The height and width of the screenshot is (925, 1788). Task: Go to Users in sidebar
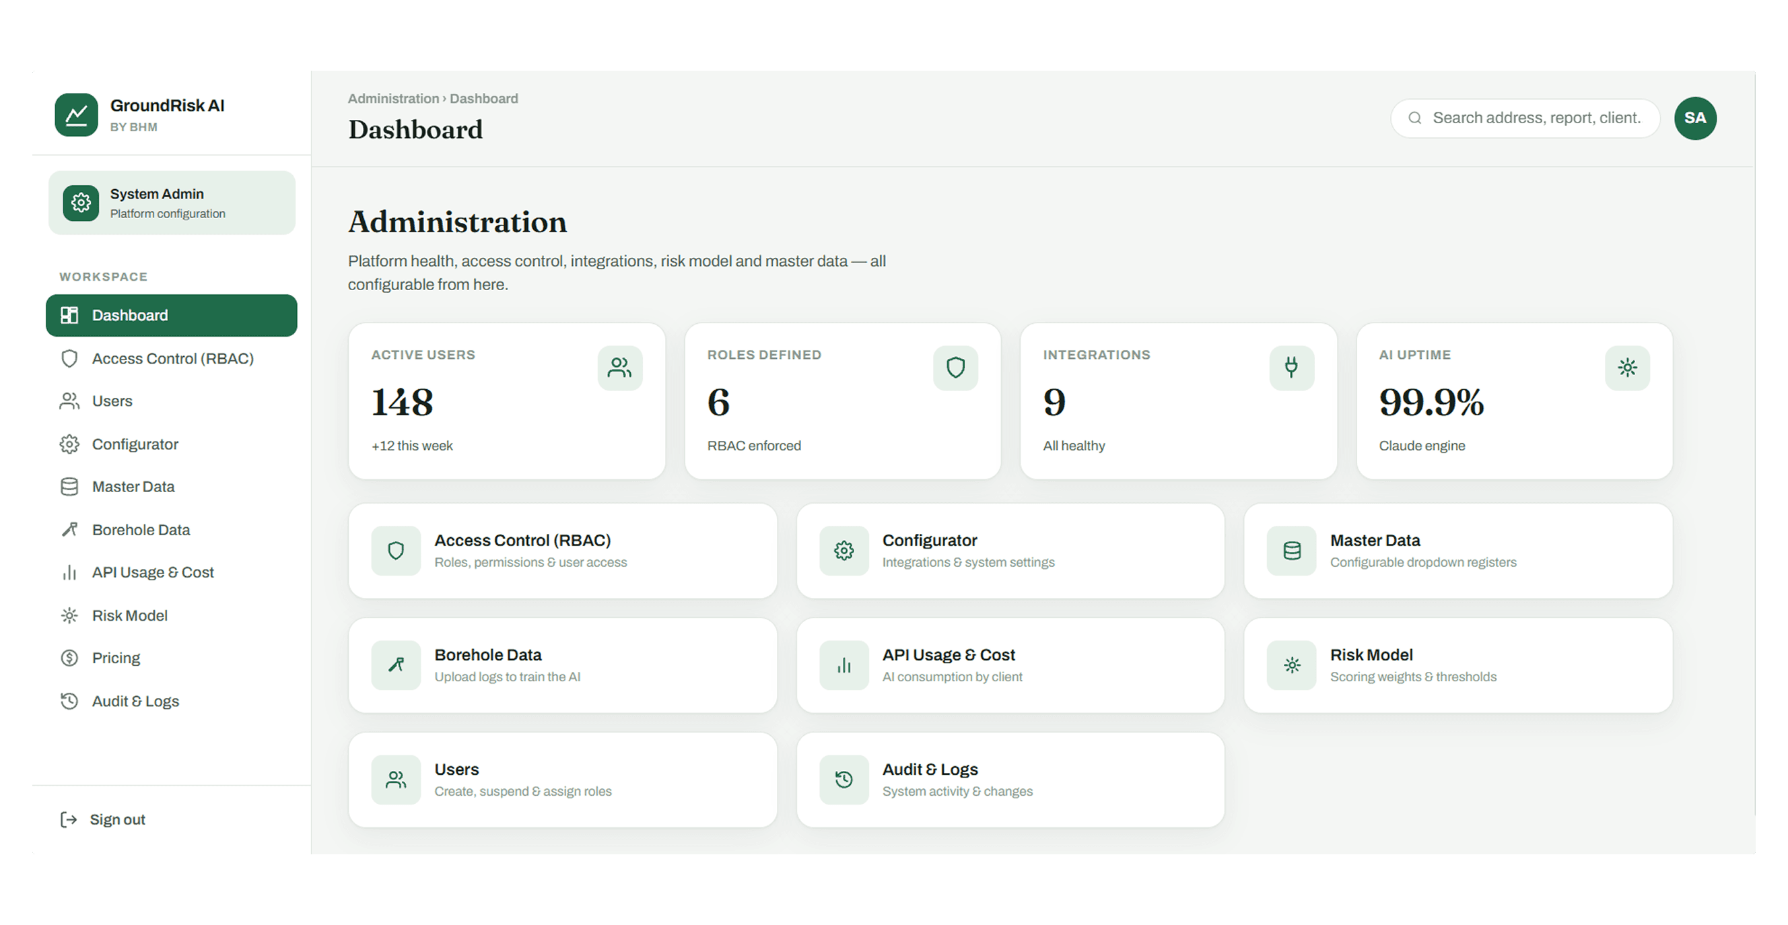(172, 401)
